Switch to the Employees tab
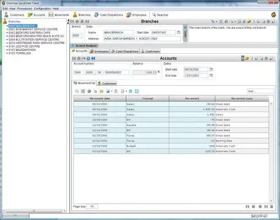Screen dimensions: 280x220 tap(99, 51)
